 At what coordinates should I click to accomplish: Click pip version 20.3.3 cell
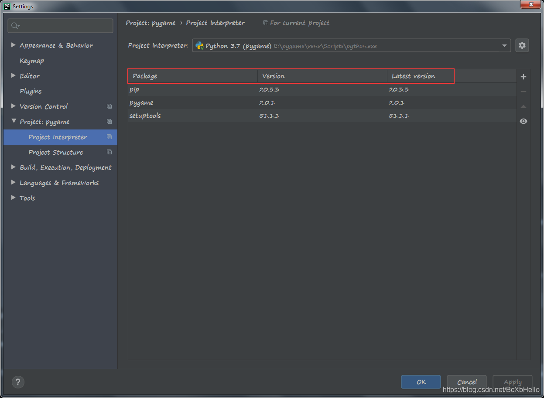click(269, 89)
